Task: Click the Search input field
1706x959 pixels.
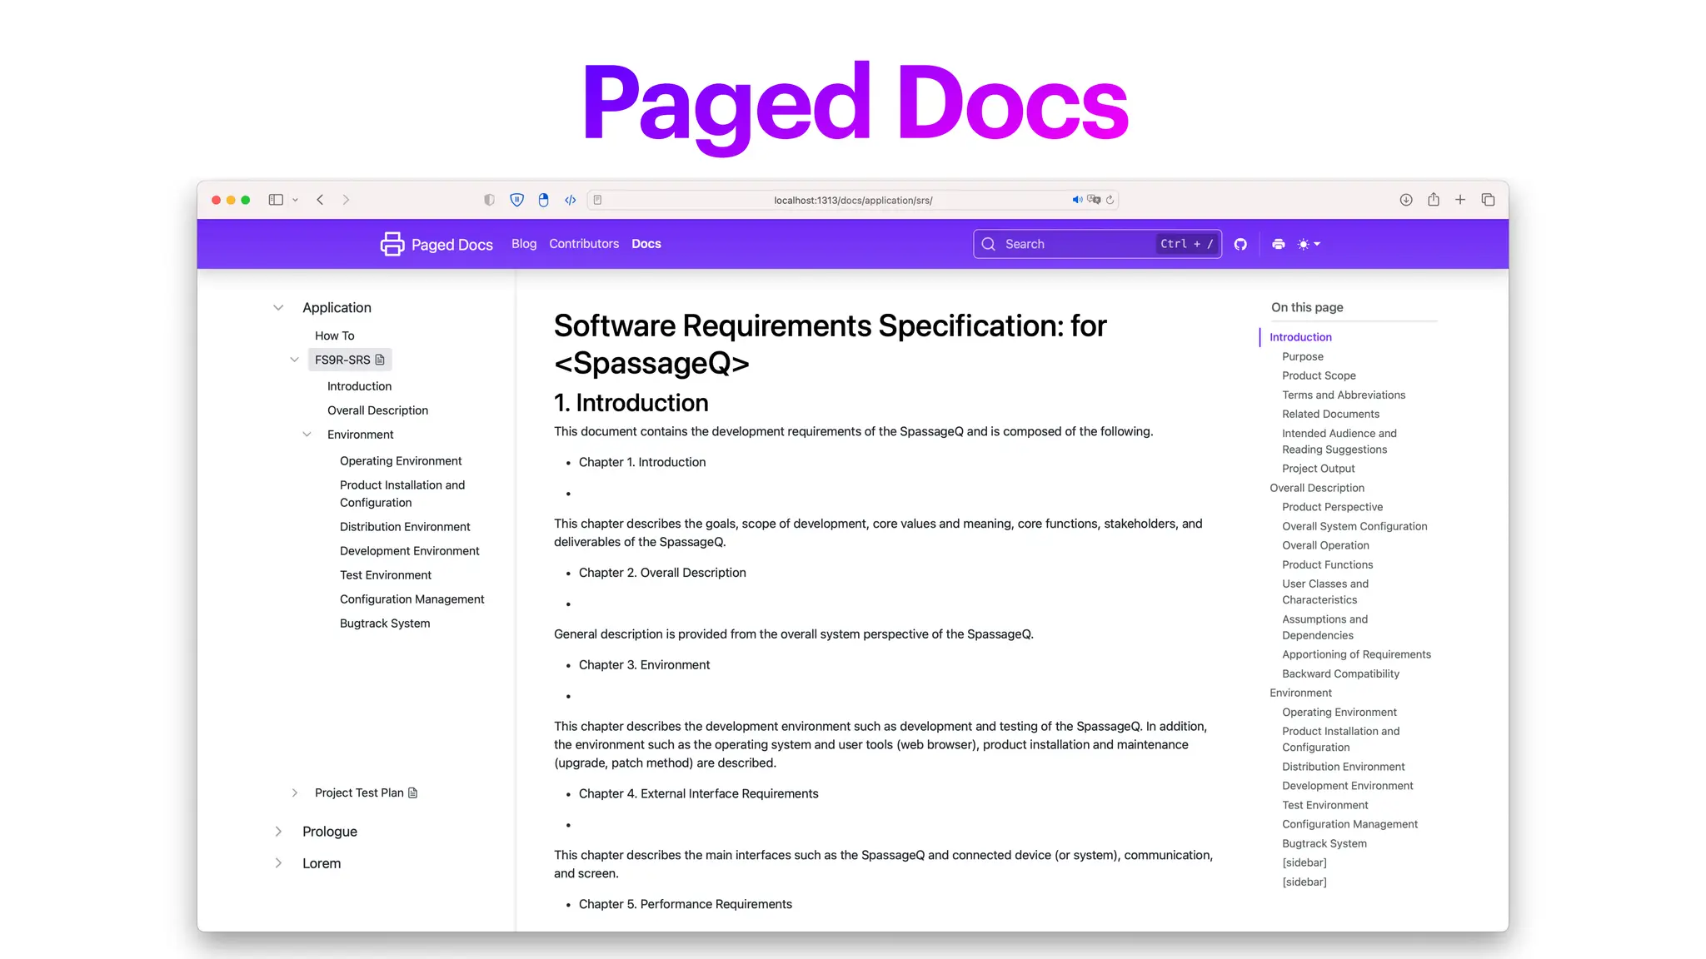Action: (x=1075, y=244)
